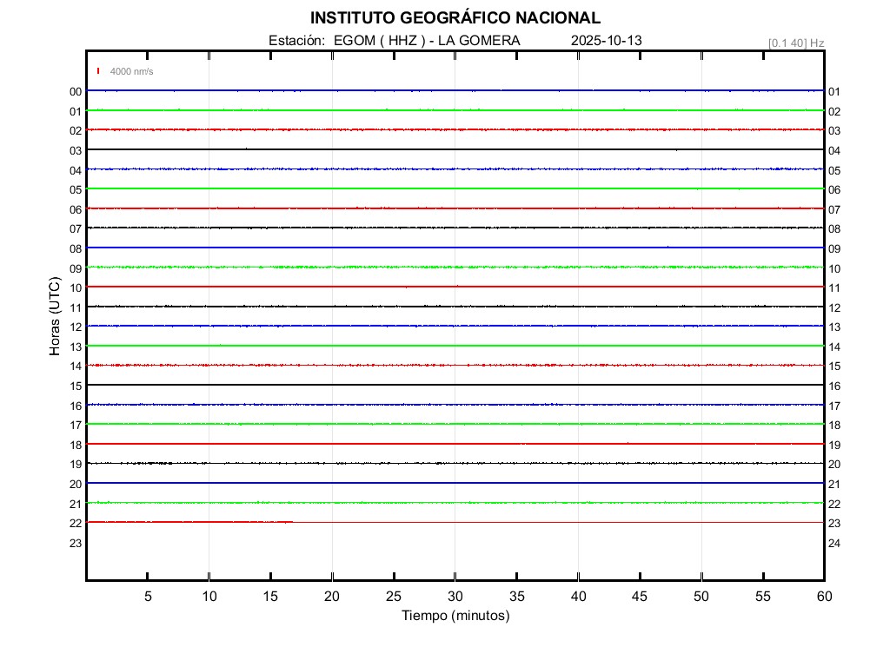This screenshot has width=890, height=667.
Task: Click the left hour label 23
Action: coord(76,543)
